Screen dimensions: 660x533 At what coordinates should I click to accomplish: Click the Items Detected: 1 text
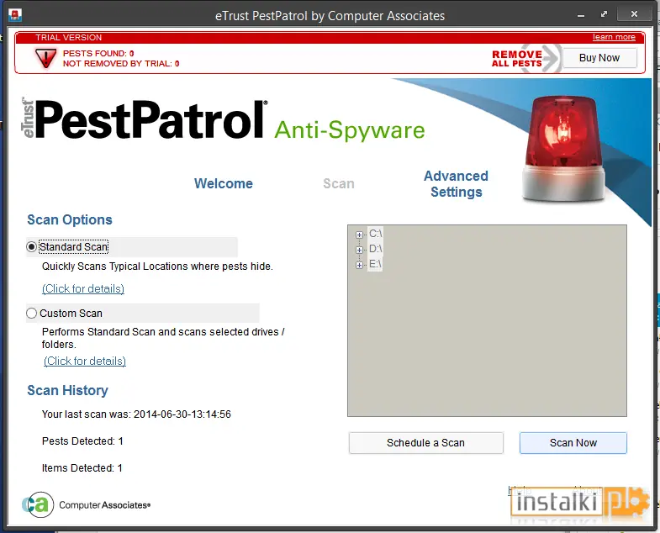[82, 468]
